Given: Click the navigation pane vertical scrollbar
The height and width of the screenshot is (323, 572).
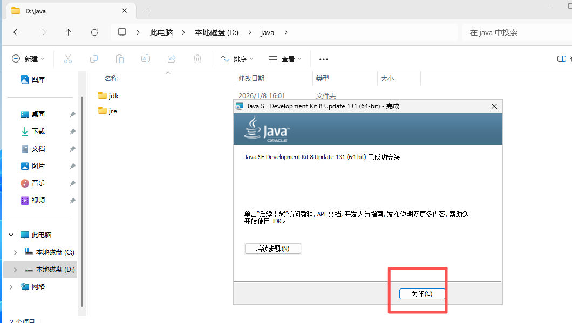Looking at the screenshot, I should [82, 201].
